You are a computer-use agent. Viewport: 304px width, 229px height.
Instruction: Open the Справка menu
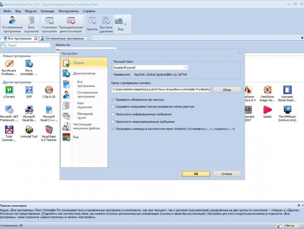89,11
